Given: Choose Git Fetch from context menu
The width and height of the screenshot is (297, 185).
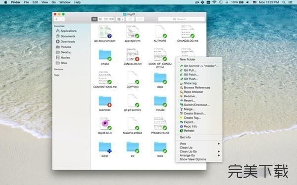Looking at the screenshot, I should coord(199,74).
